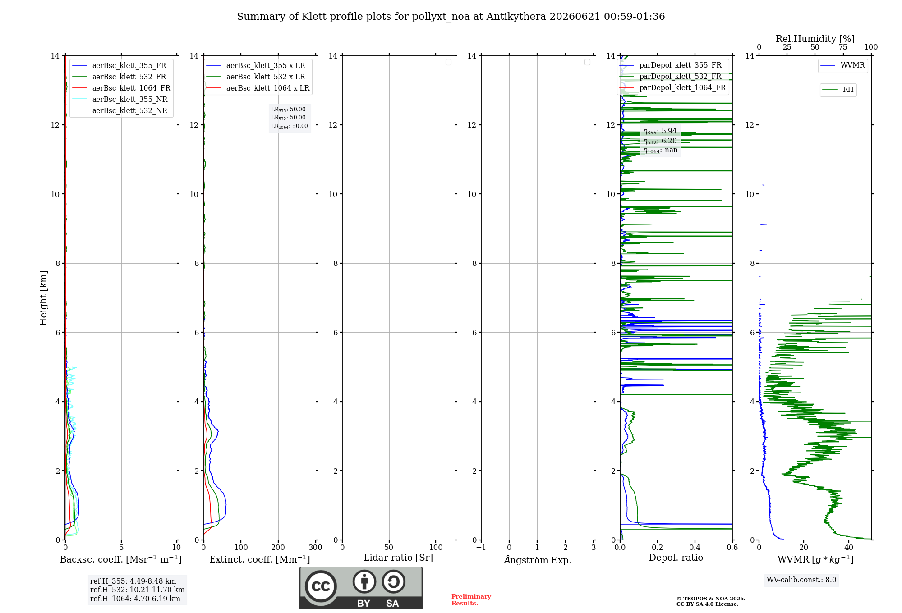
Task: Click the empty legend box in Lidar ratio panel
Action: click(448, 62)
